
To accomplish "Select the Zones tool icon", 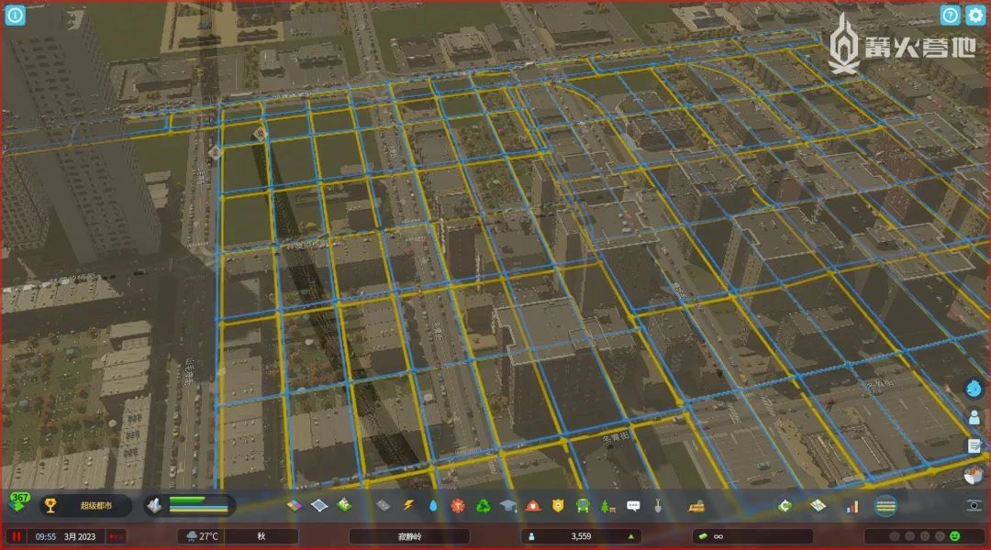I will coord(294,506).
